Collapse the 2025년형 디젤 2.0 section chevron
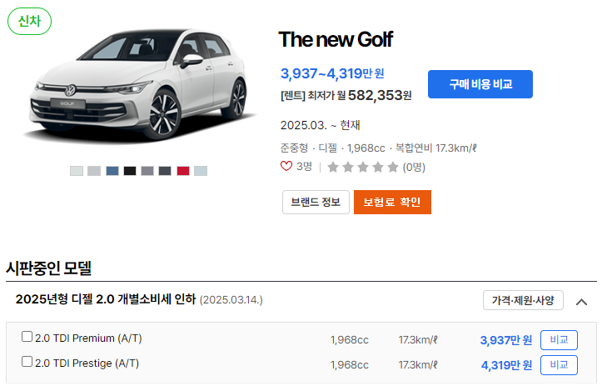 click(581, 302)
